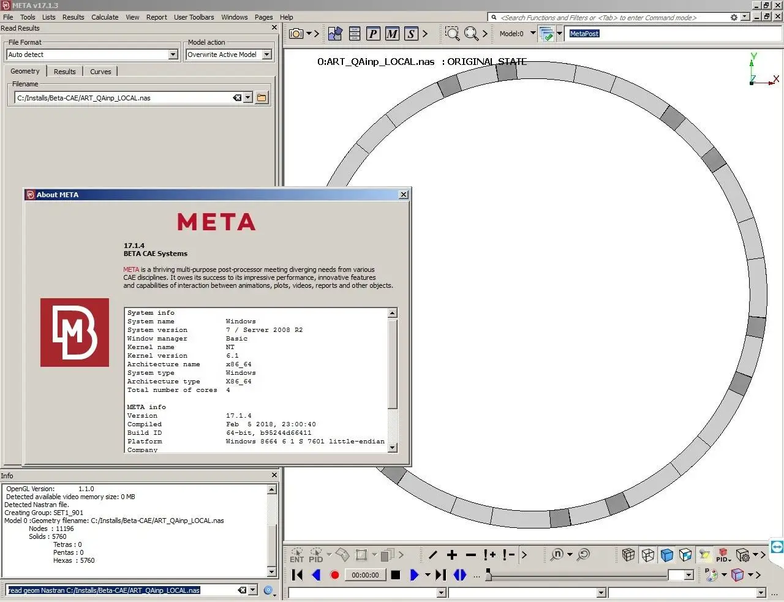Open the camera snapshot options arrow

309,34
